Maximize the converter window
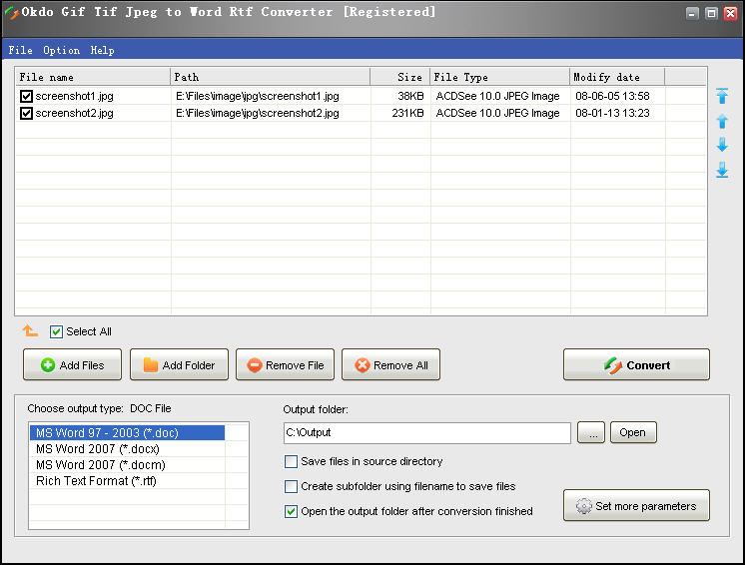Viewport: 745px width, 565px height. coord(711,13)
